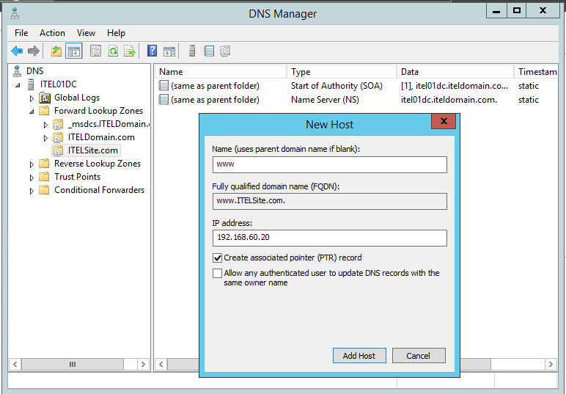
Task: Click the Name input field containing www
Action: [x=330, y=164]
